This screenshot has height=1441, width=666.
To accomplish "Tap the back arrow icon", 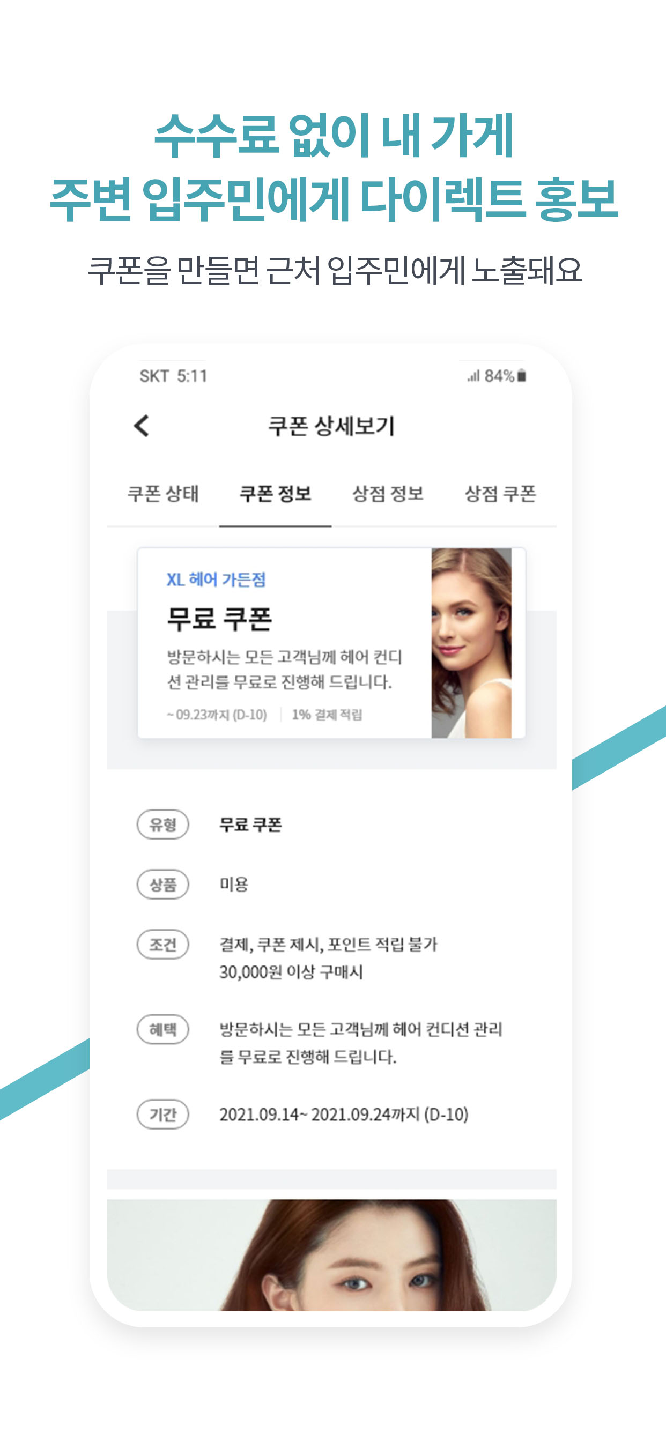I will coord(142,426).
